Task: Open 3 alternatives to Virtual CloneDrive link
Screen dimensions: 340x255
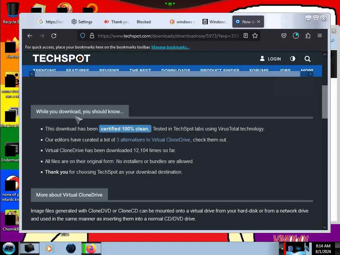Action: (x=153, y=140)
